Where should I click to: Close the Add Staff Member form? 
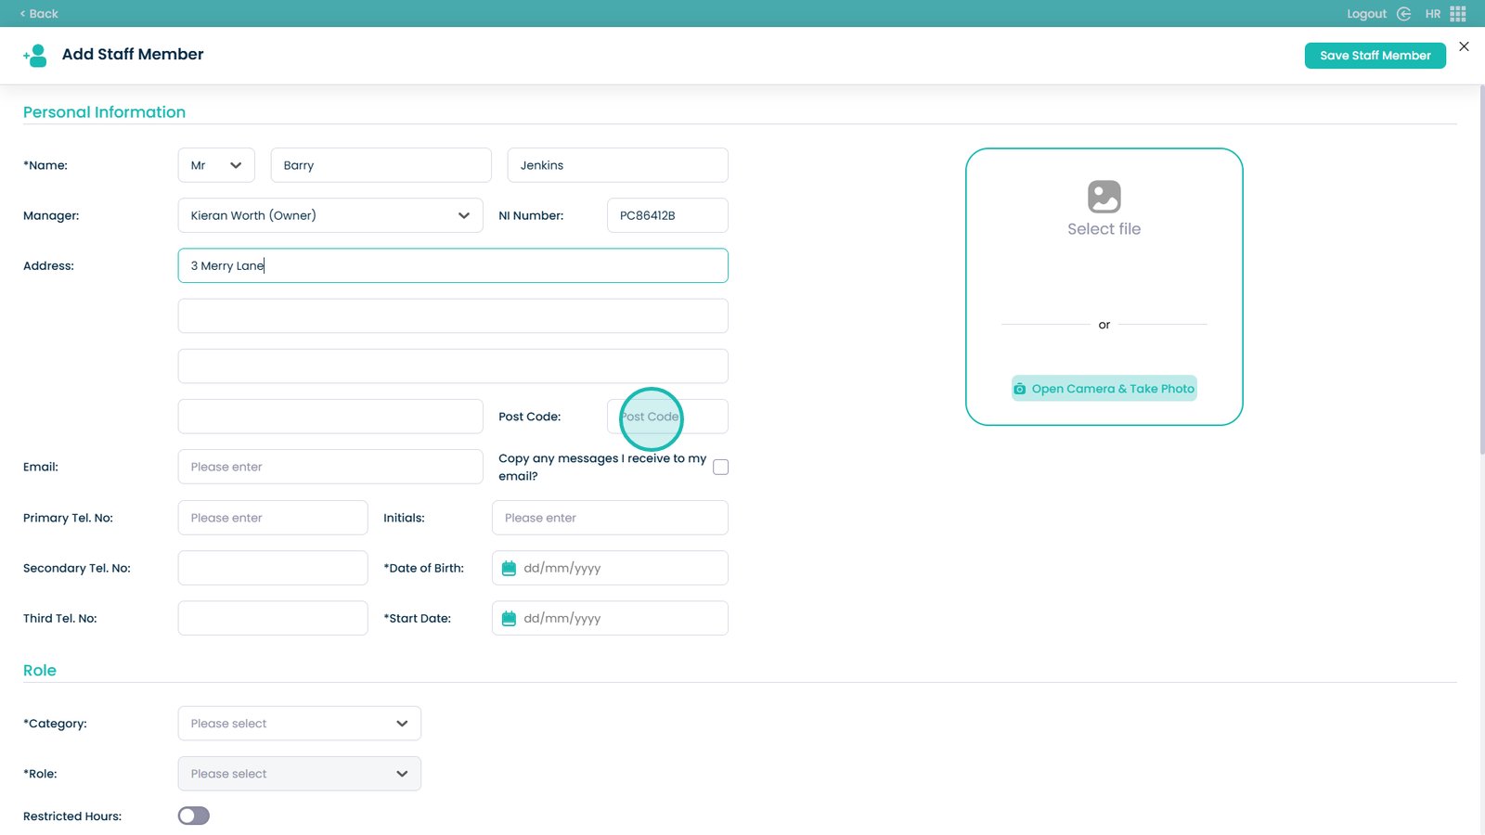pos(1464,46)
